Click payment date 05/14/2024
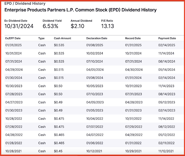Image resolution: width=185 pixels, height=156 pixels. click(x=166, y=70)
